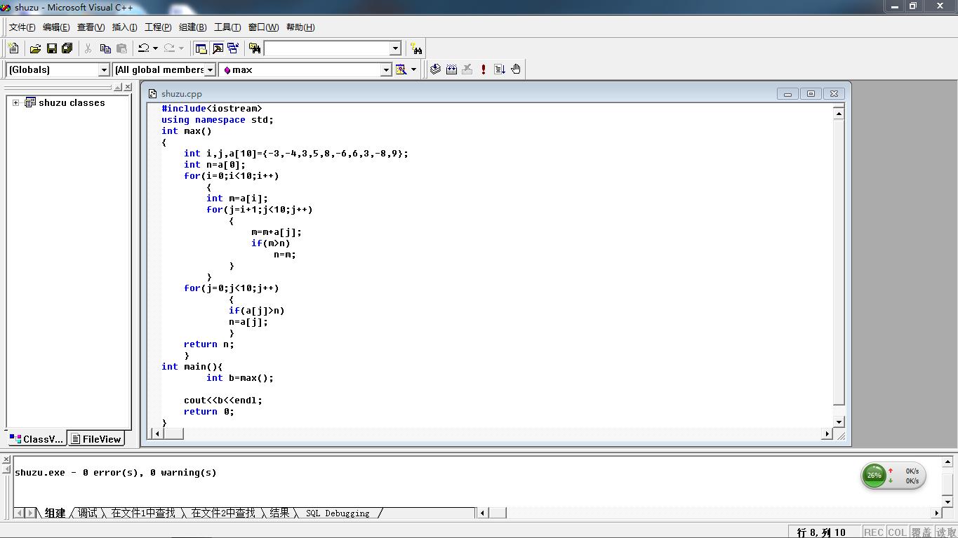Viewport: 958px width, 538px height.
Task: Save the file with the floppy icon
Action: [51, 48]
